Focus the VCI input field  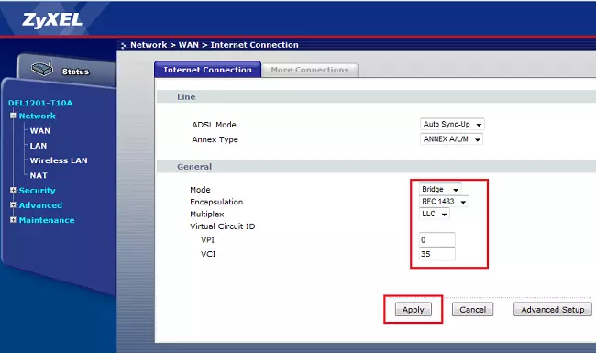[x=437, y=254]
